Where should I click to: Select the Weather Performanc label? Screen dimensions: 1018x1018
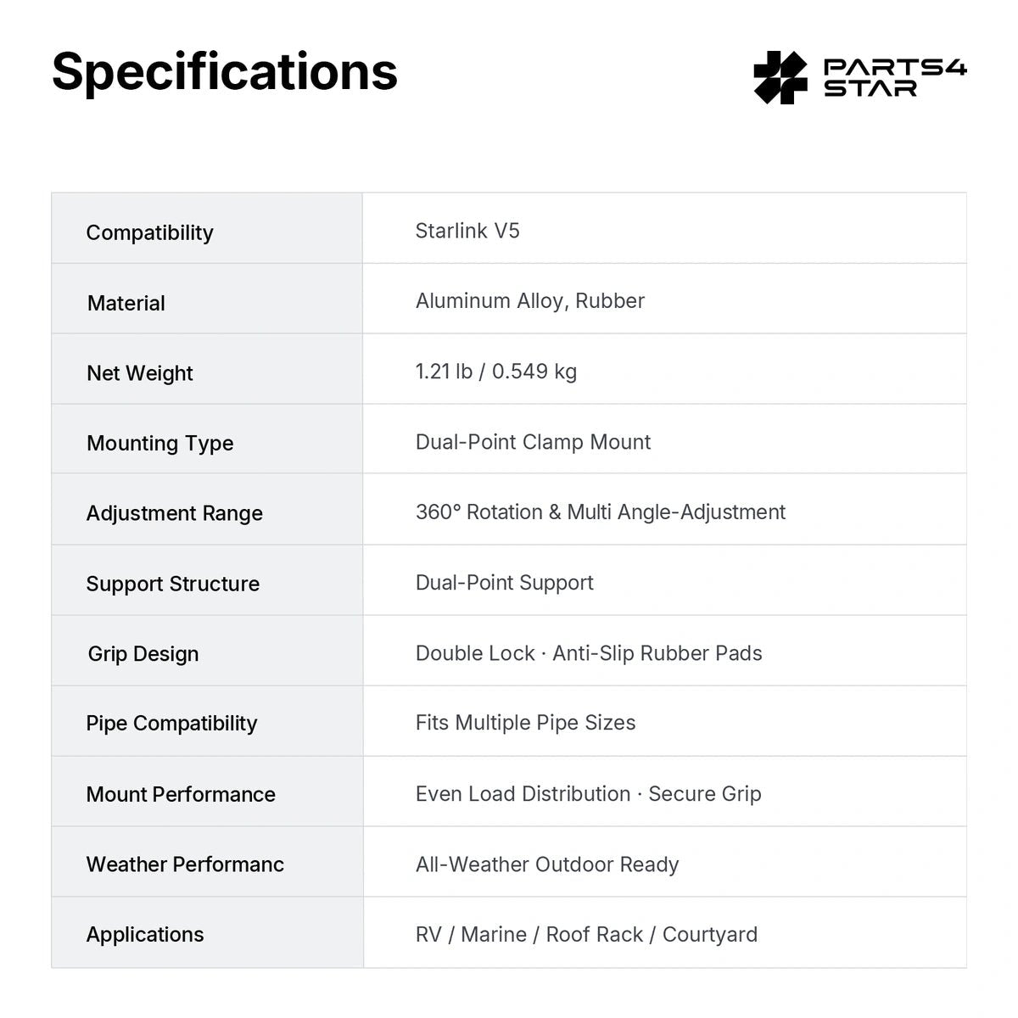[x=185, y=864]
